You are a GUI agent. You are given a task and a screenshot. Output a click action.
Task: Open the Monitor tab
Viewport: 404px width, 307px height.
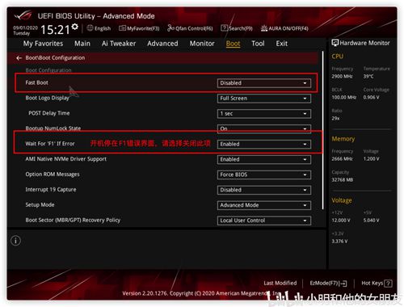[202, 44]
